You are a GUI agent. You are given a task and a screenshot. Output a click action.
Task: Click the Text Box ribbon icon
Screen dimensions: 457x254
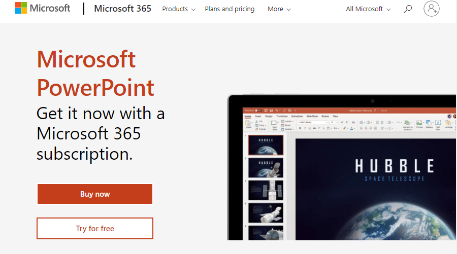click(438, 124)
